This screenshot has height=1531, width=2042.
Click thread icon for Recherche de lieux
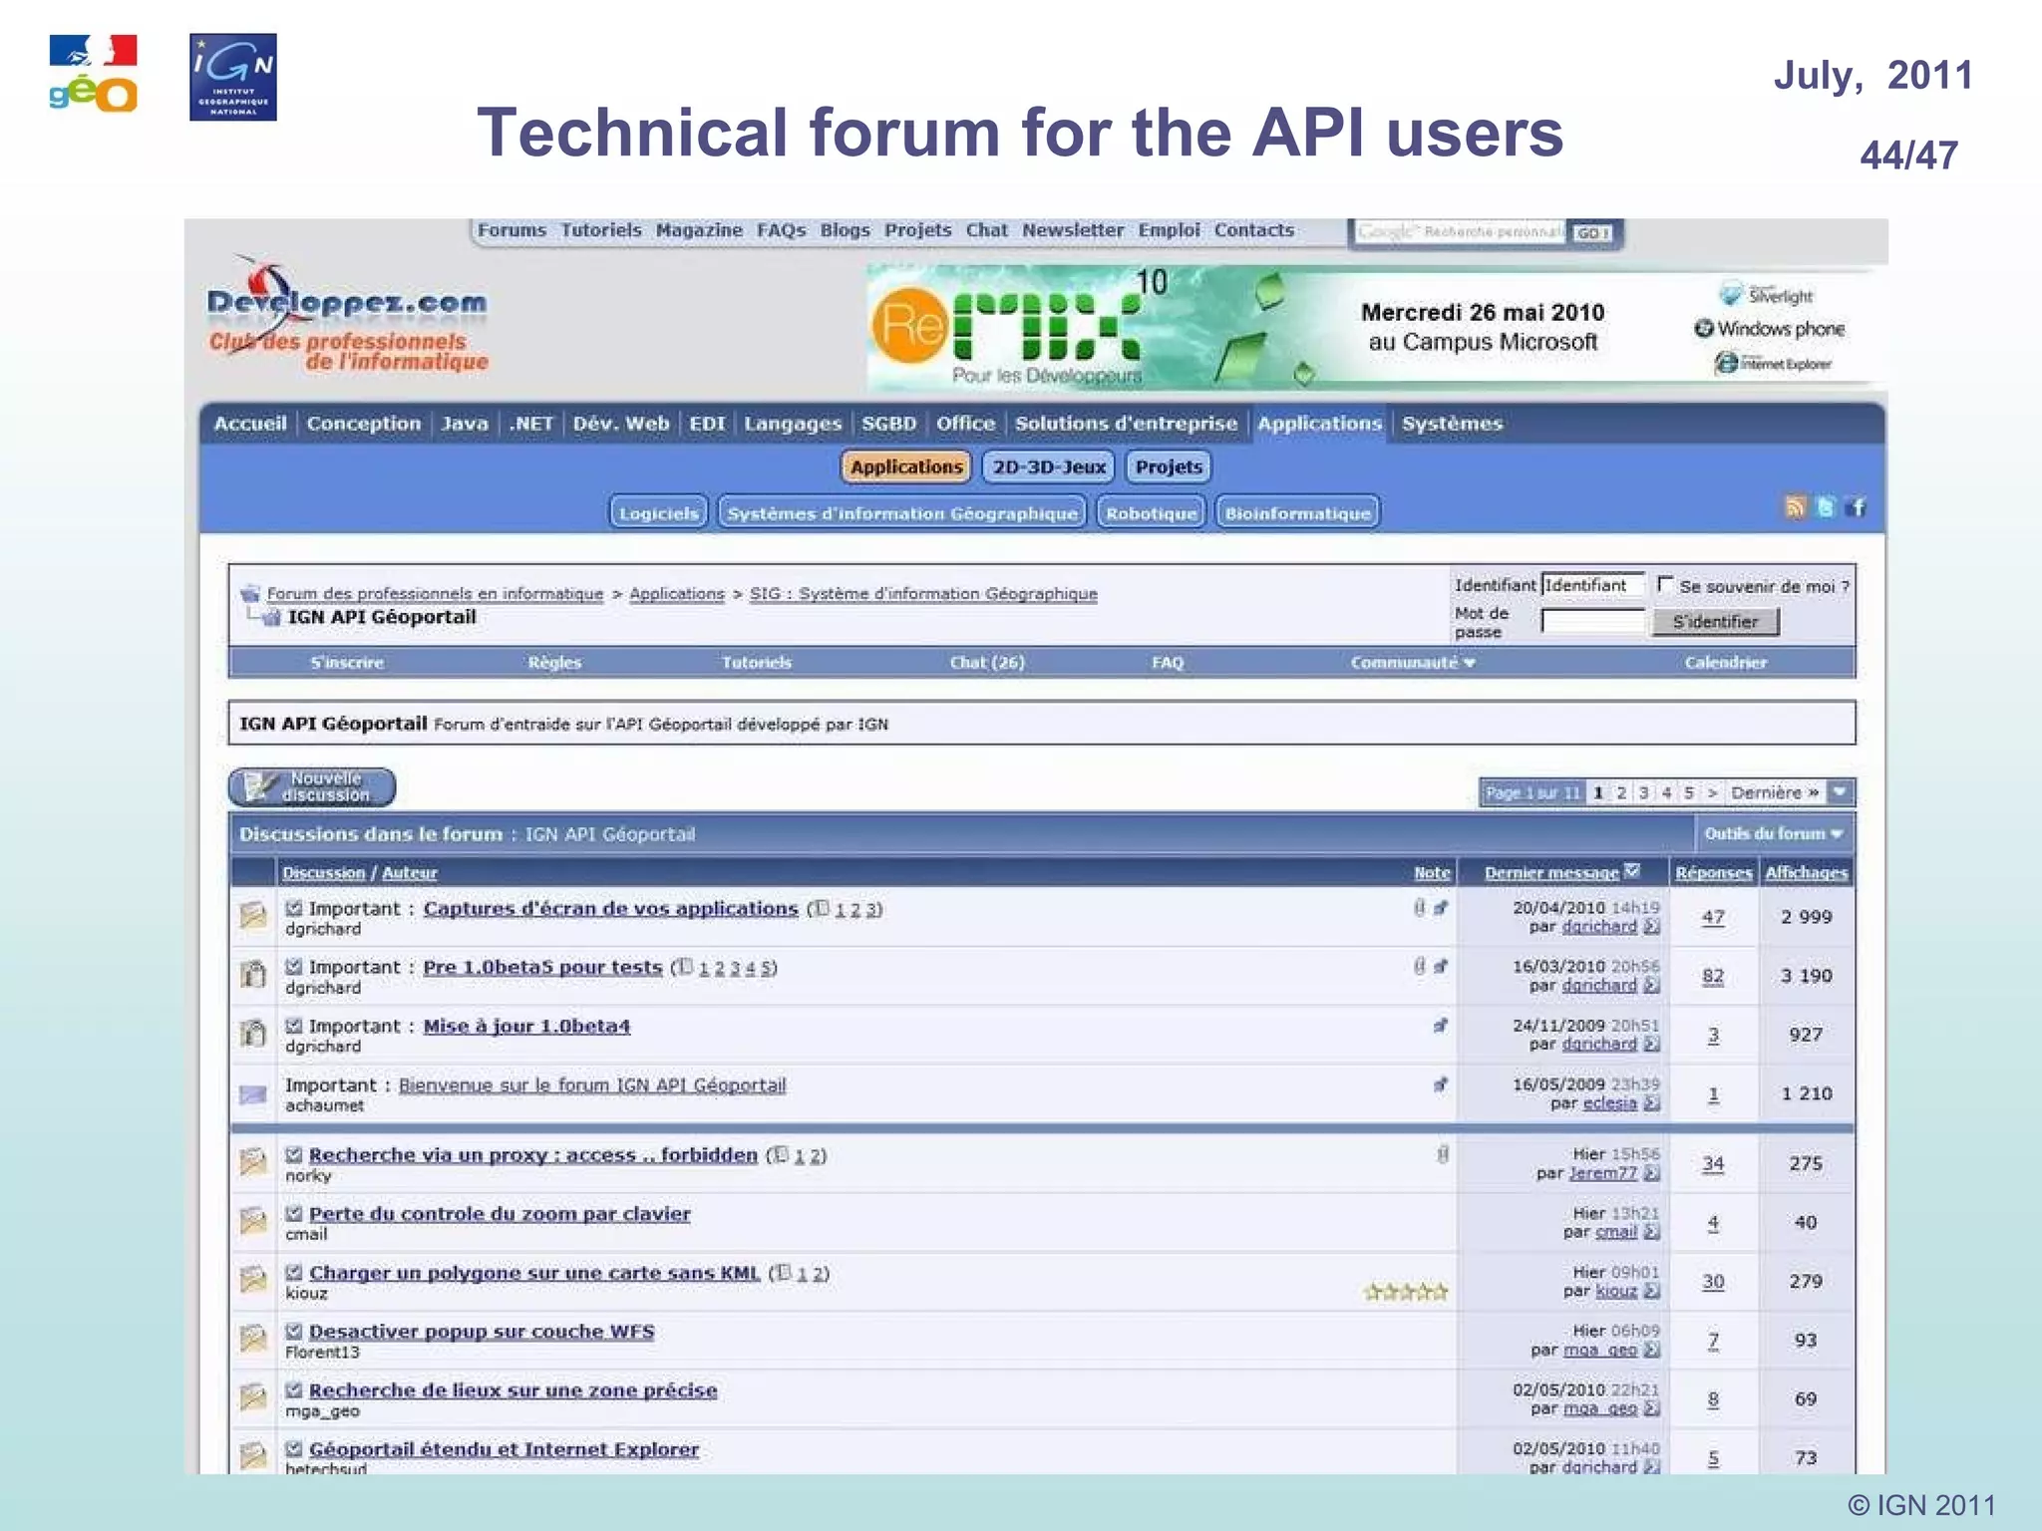(253, 1396)
